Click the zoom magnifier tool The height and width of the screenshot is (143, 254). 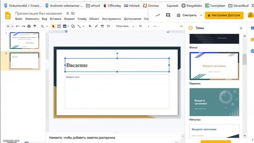coord(42,26)
